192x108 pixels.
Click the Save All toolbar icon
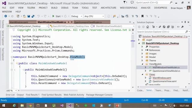[33, 16]
